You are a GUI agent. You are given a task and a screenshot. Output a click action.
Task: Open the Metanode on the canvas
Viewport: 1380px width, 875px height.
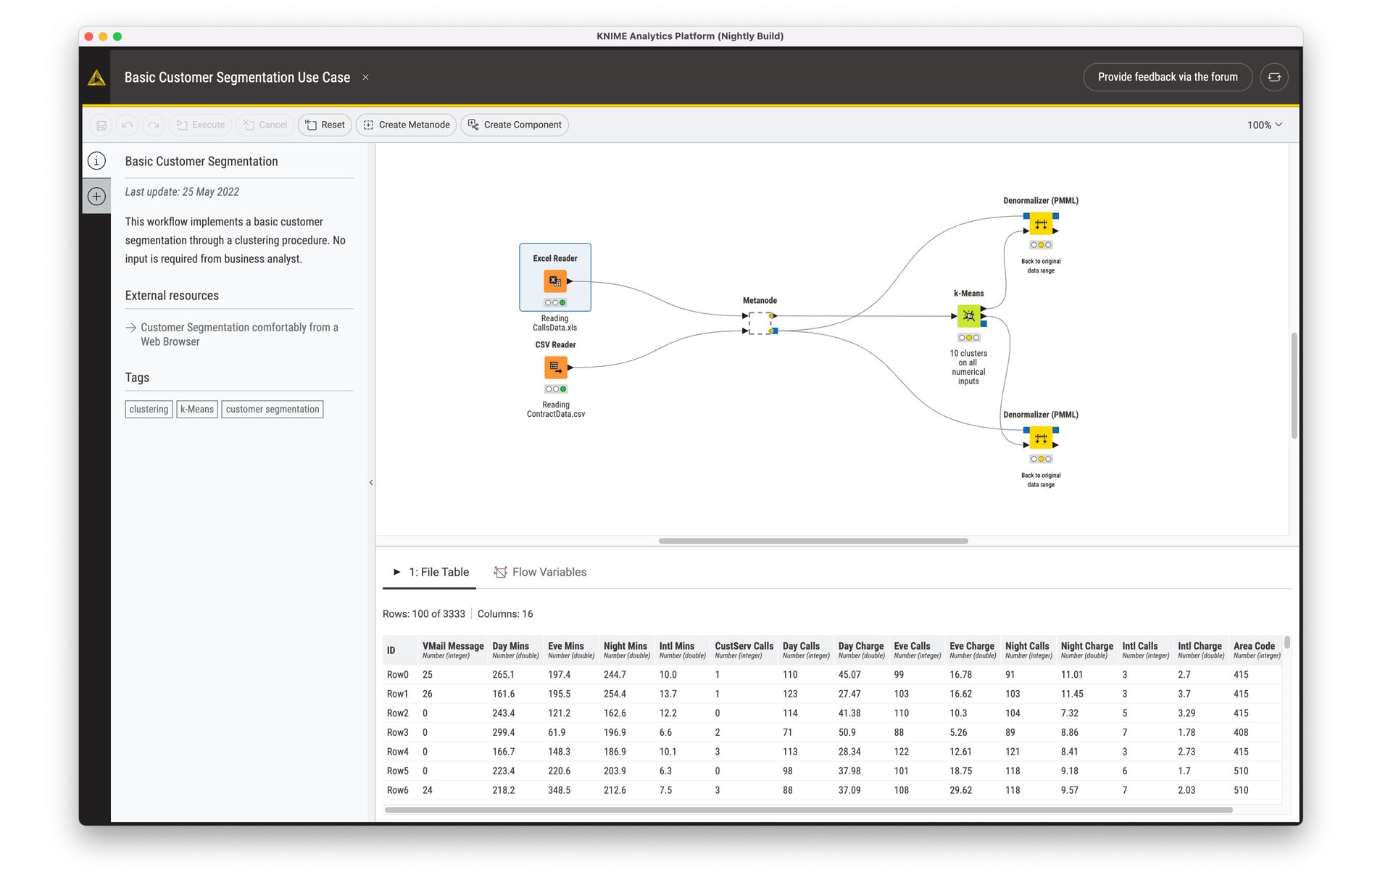759,323
